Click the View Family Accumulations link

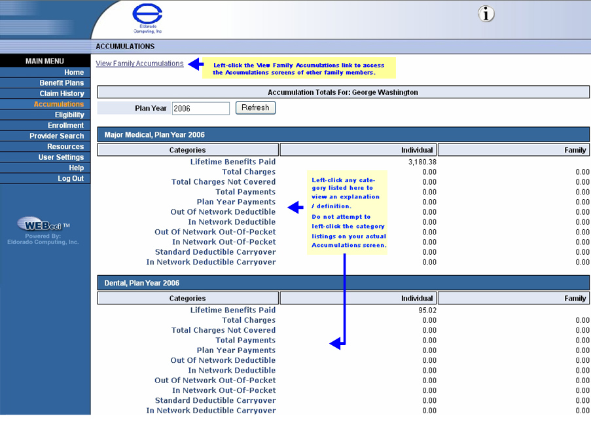[x=139, y=64]
